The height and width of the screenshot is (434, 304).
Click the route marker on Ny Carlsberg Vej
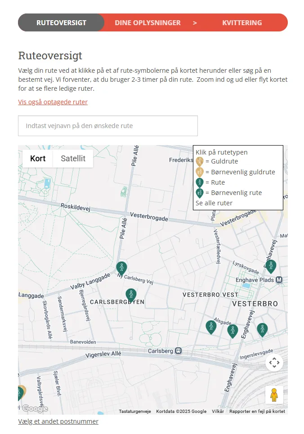pos(121,268)
